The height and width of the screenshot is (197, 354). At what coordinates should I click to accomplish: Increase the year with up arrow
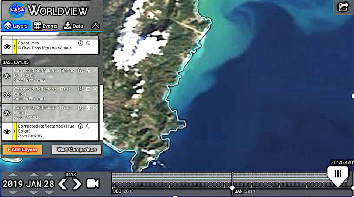[x=13, y=175]
